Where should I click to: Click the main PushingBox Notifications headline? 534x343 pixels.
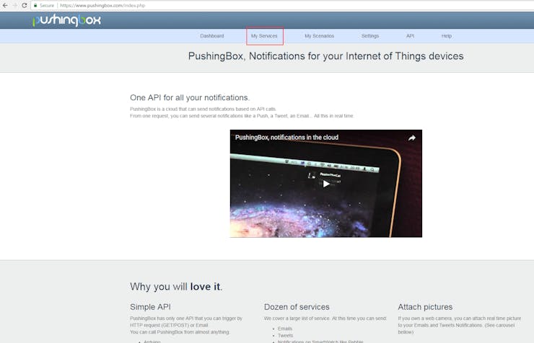(x=325, y=56)
